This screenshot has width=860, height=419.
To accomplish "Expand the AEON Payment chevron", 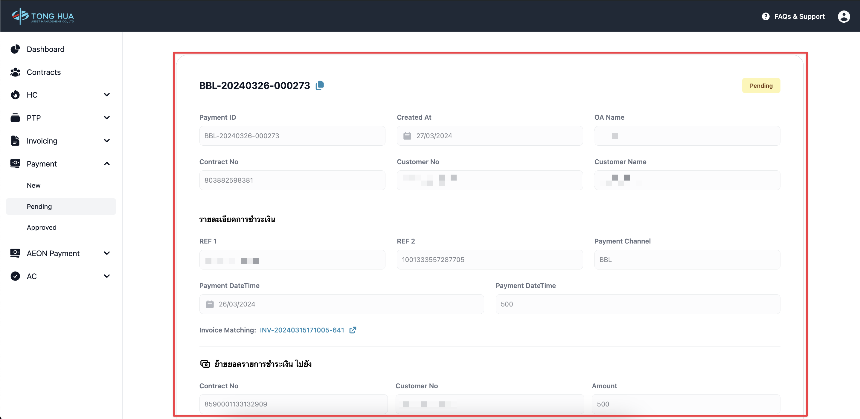I will tap(107, 253).
